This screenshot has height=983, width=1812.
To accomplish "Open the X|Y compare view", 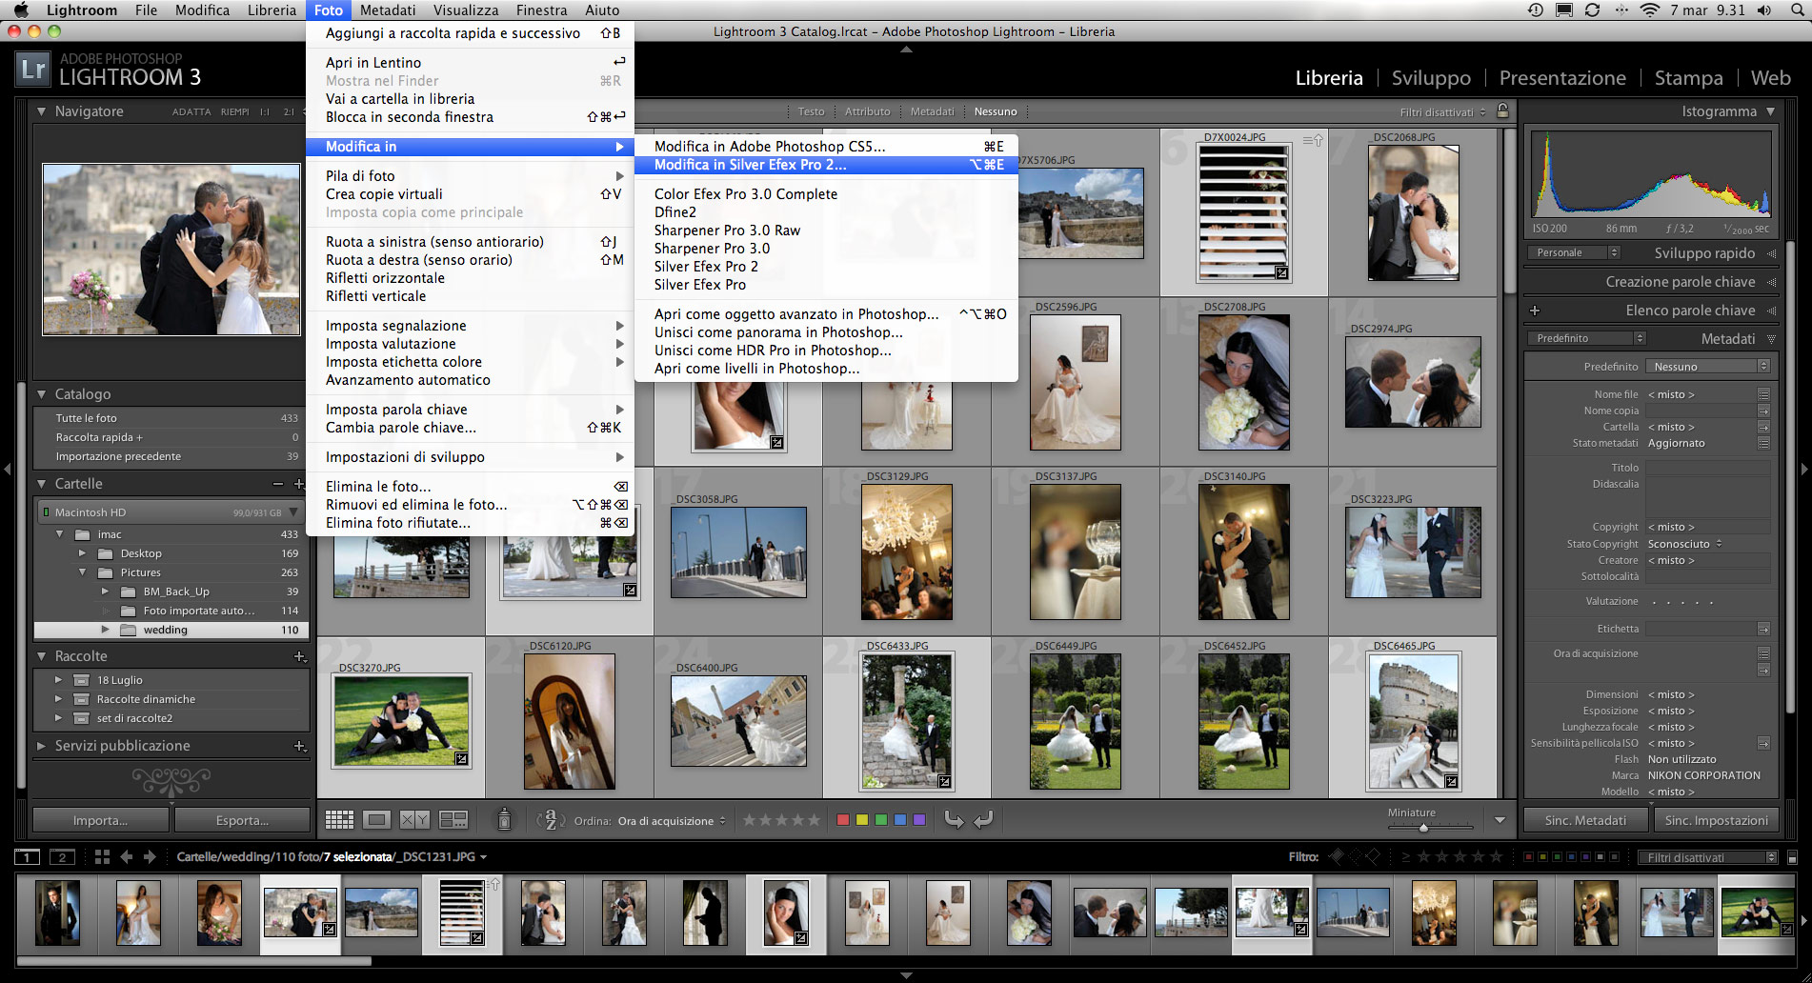I will coord(414,820).
